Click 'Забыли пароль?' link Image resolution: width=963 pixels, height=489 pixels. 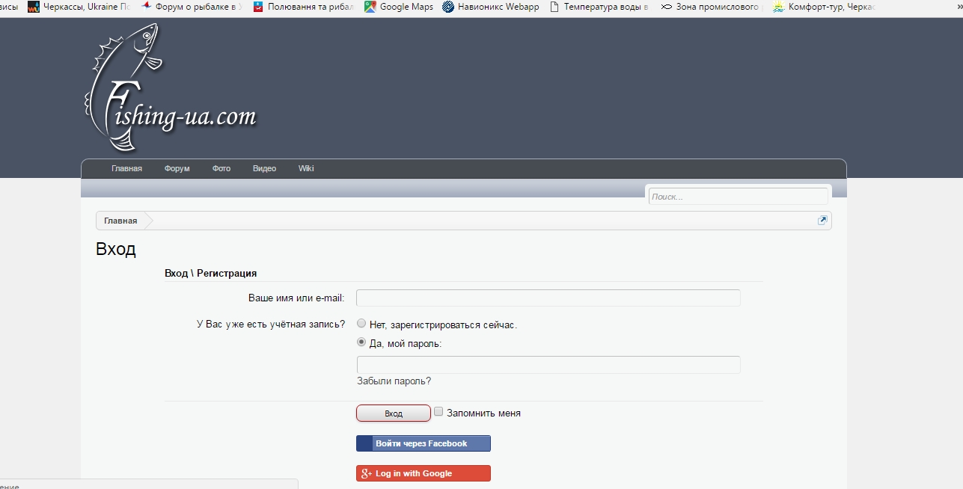pyautogui.click(x=394, y=381)
